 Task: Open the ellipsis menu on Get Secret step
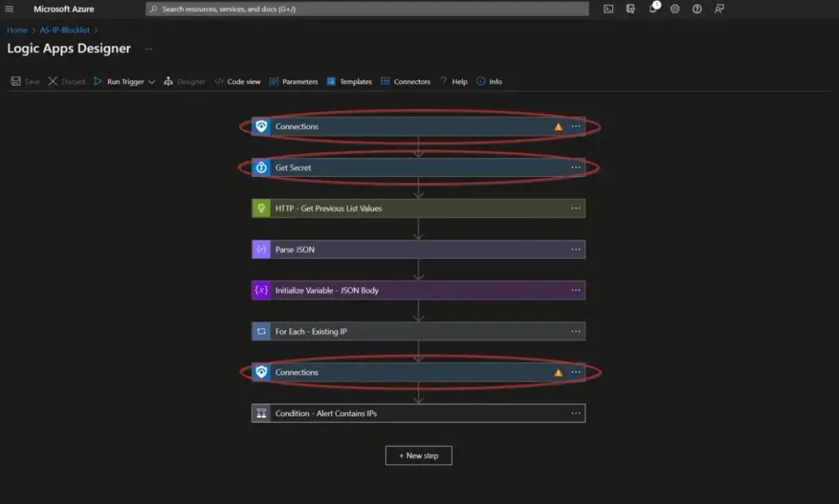pos(576,167)
